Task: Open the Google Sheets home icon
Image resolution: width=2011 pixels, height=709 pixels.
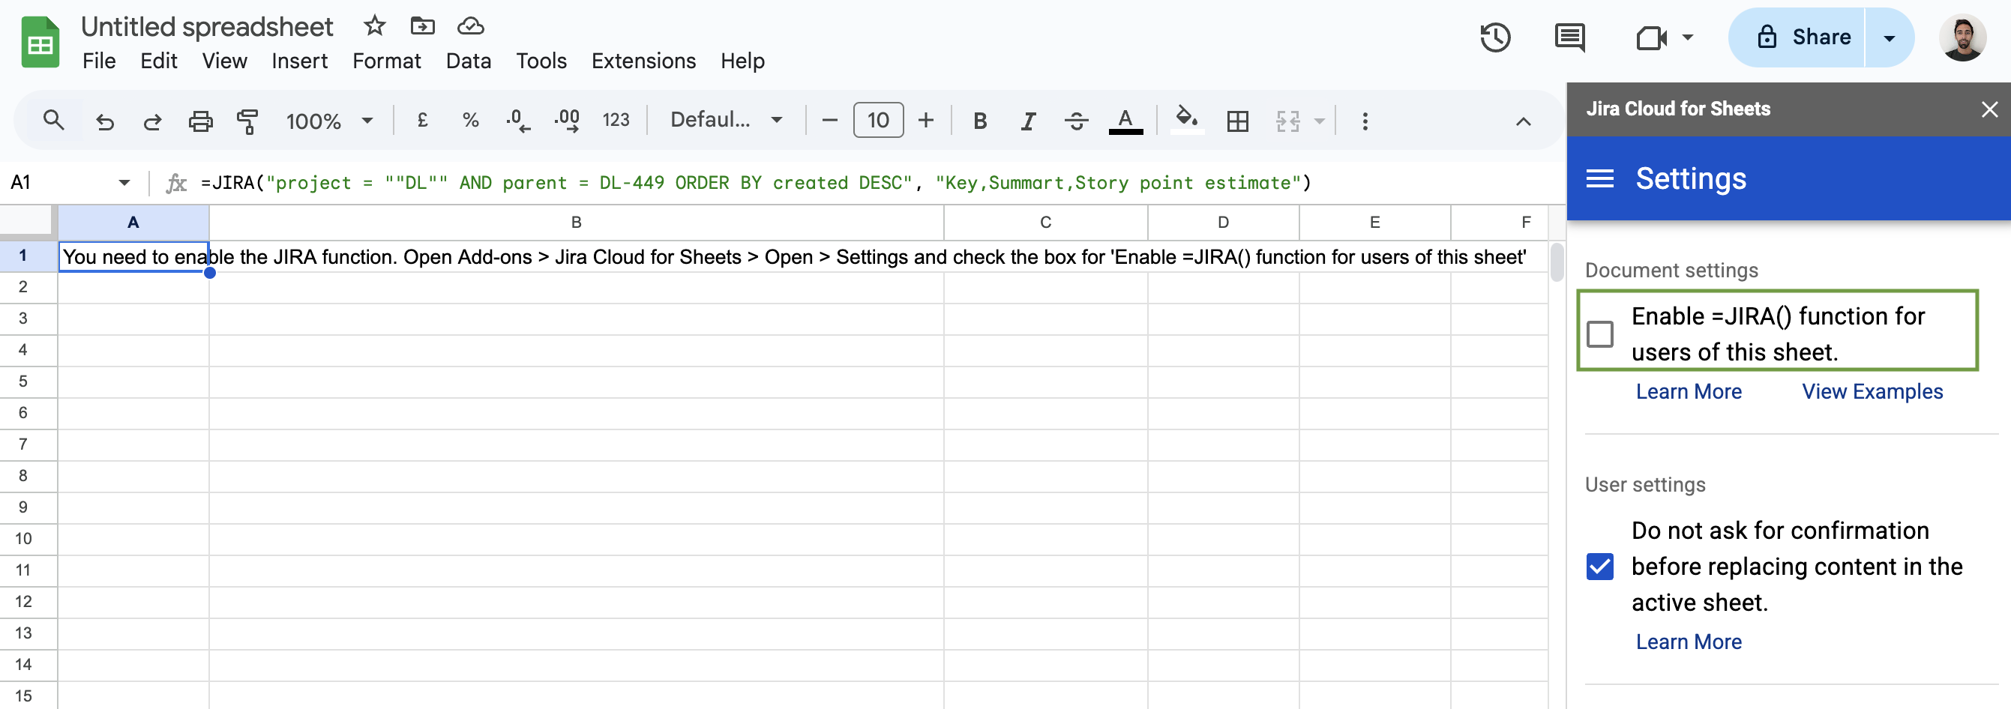Action: click(40, 43)
